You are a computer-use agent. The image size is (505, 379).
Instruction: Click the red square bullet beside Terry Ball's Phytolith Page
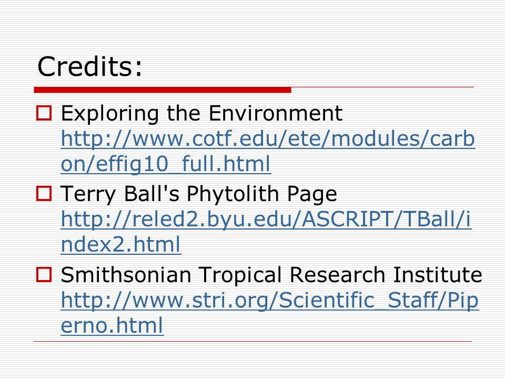[44, 194]
